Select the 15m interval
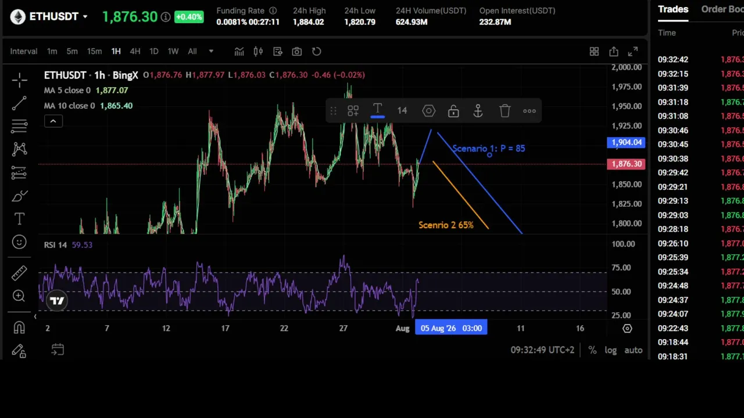Viewport: 744px width, 418px height. [94, 51]
